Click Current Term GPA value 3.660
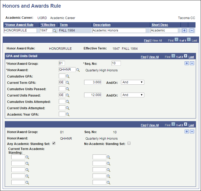 point(93,82)
